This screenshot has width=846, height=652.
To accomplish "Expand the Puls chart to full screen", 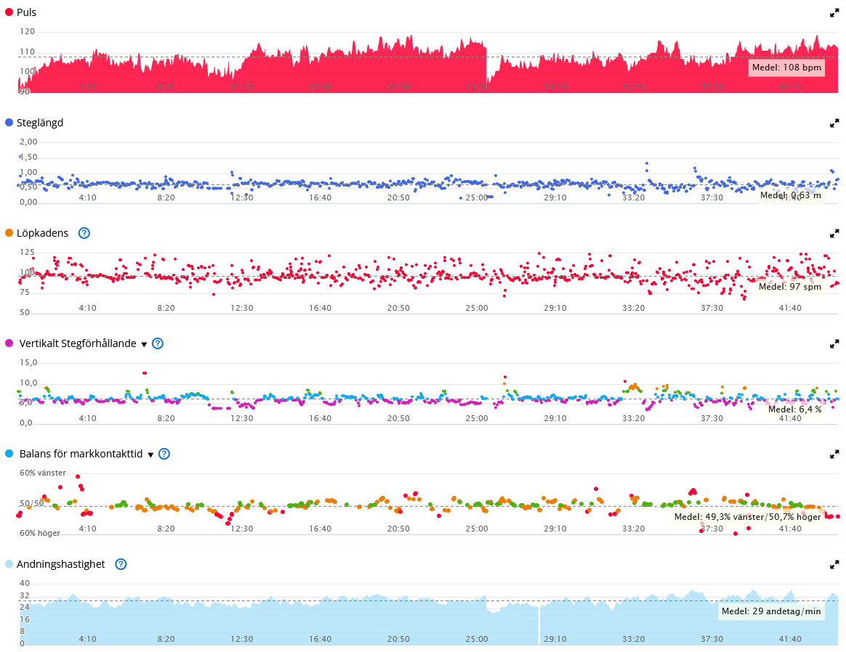I will [834, 13].
